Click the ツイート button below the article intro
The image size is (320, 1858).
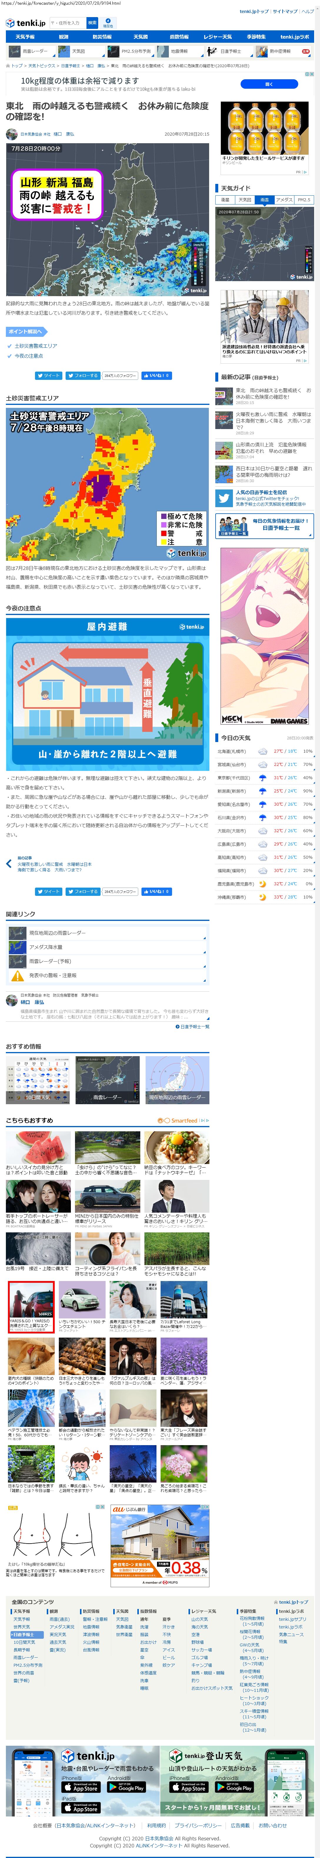coord(48,376)
